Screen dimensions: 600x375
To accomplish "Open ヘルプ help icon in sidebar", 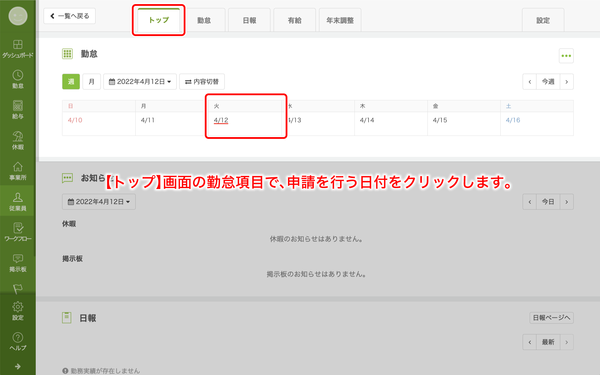I will click(x=18, y=341).
